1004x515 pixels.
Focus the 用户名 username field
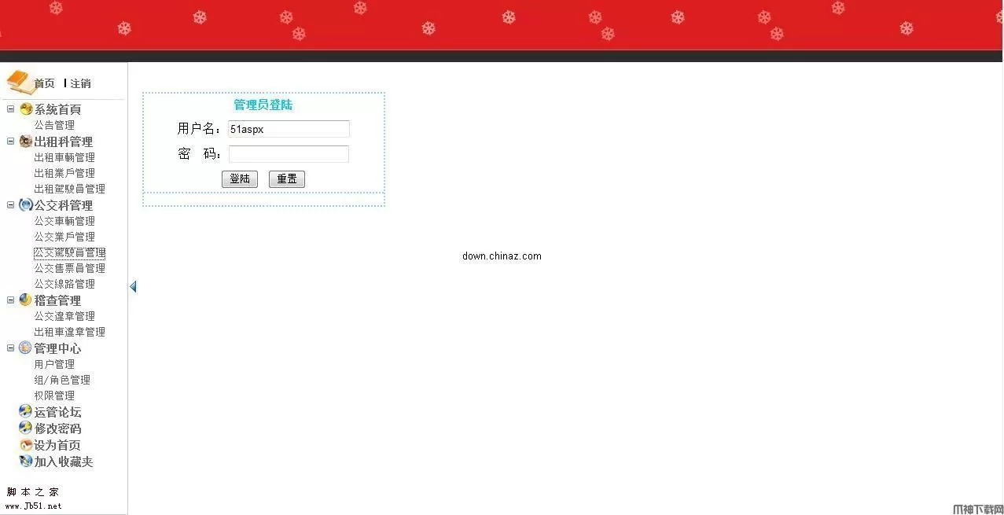289,129
